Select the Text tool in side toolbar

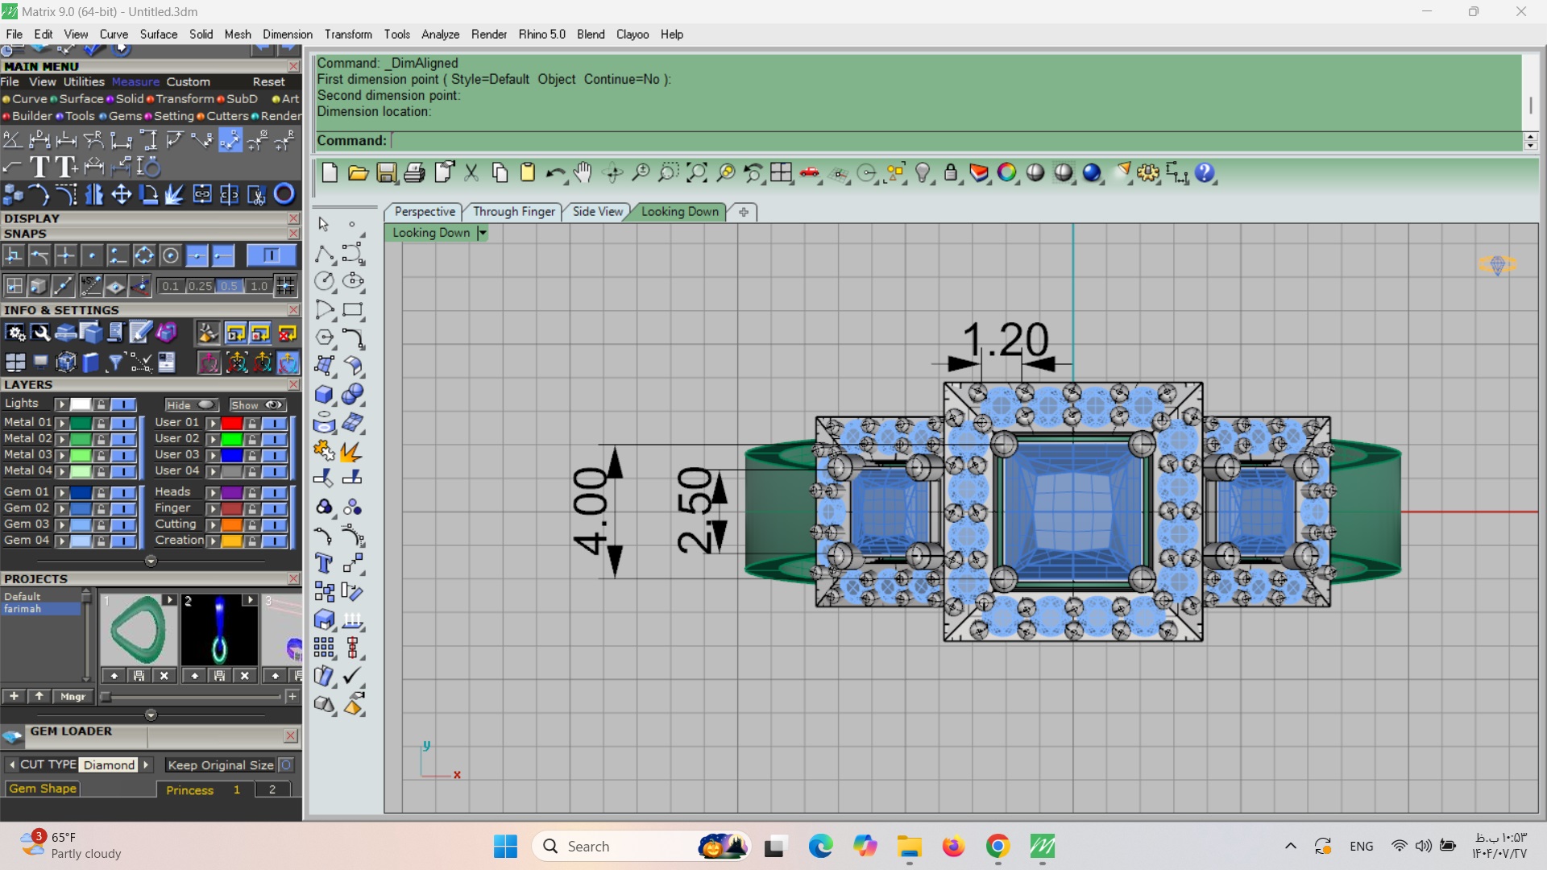[324, 563]
